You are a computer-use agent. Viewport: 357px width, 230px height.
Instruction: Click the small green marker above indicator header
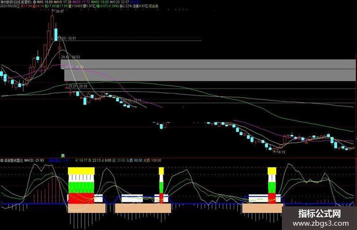click(63, 156)
